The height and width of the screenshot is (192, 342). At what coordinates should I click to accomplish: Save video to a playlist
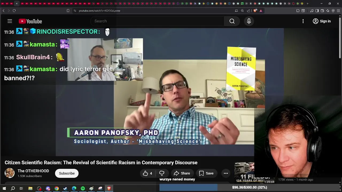pyautogui.click(x=206, y=173)
